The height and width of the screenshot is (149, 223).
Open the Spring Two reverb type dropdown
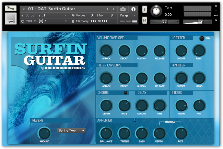click(x=71, y=131)
